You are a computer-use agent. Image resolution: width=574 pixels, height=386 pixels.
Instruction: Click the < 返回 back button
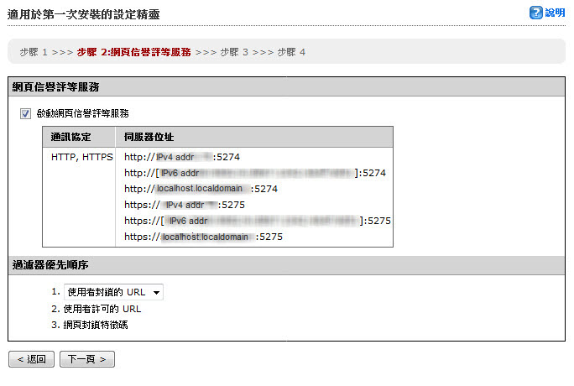(31, 359)
